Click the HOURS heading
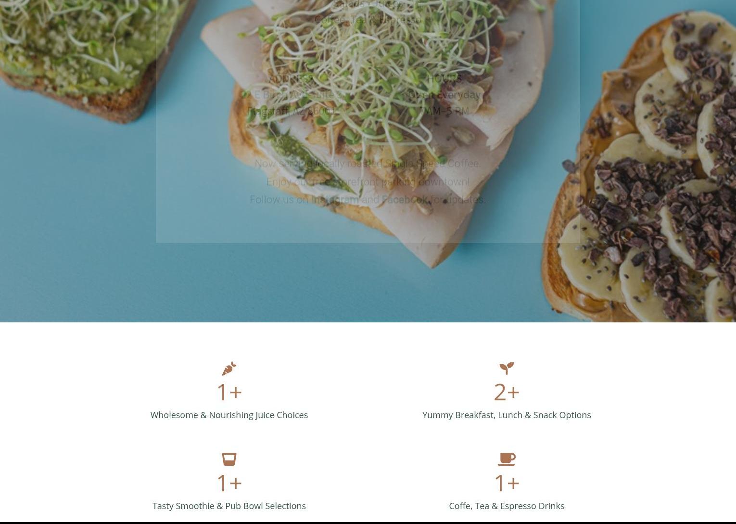This screenshot has height=524, width=736. 444,78
